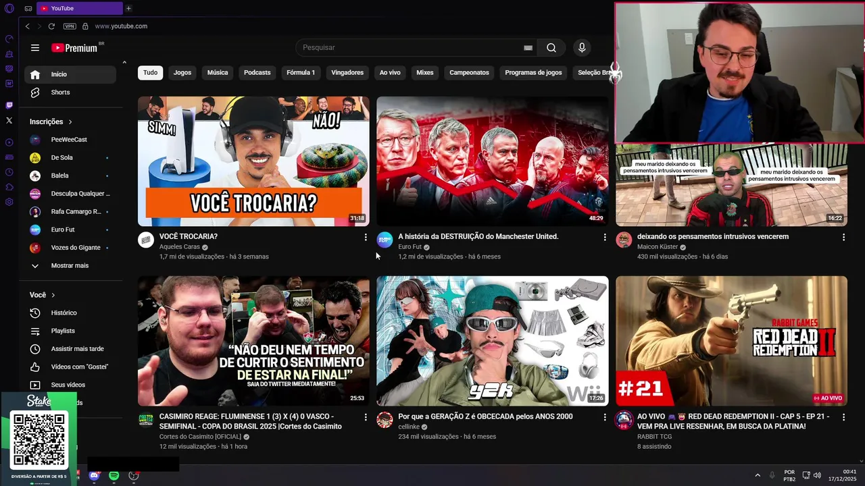Click the site lock icon
The image size is (865, 486).
85,26
